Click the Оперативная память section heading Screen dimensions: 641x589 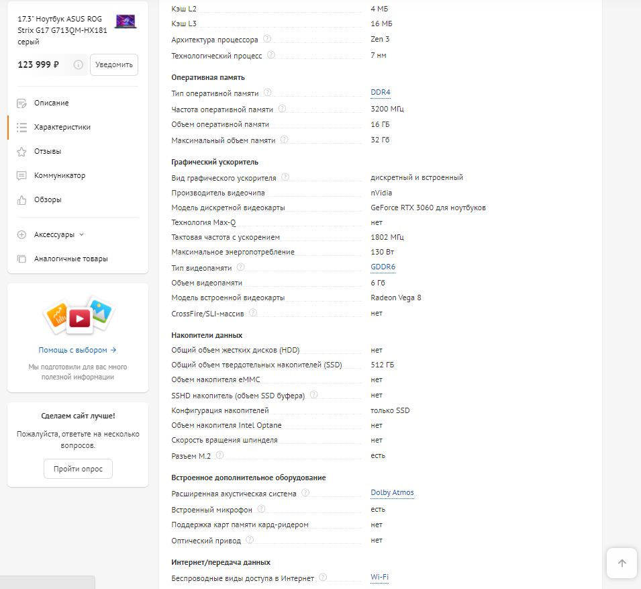pos(208,77)
